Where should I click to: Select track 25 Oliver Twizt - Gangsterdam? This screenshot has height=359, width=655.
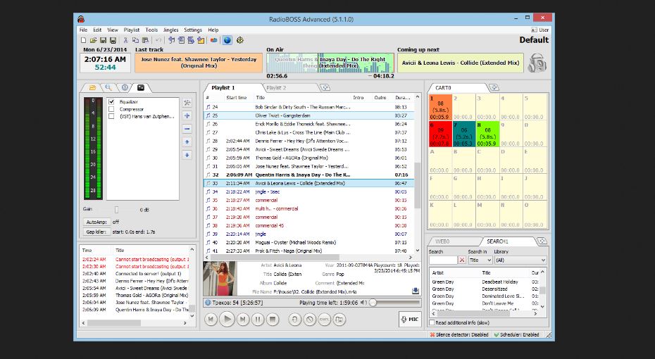click(x=309, y=115)
